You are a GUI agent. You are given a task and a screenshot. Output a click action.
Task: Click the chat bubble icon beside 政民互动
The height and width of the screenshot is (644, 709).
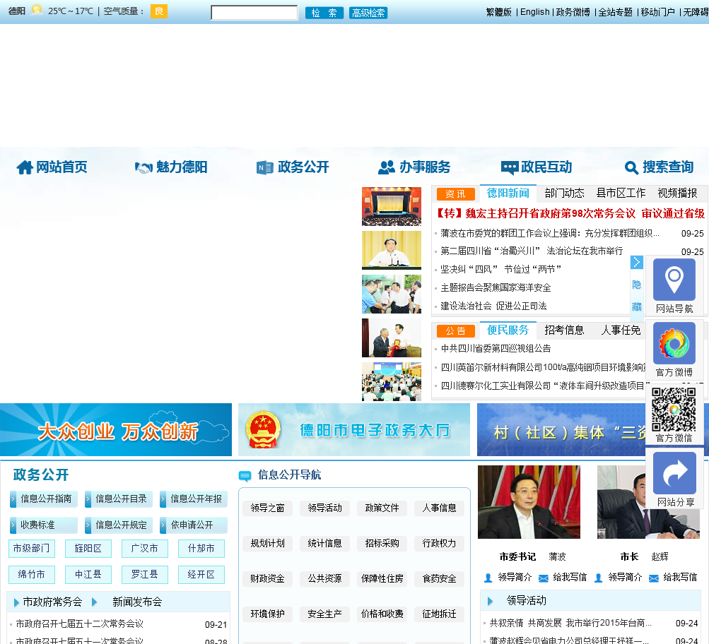point(510,168)
